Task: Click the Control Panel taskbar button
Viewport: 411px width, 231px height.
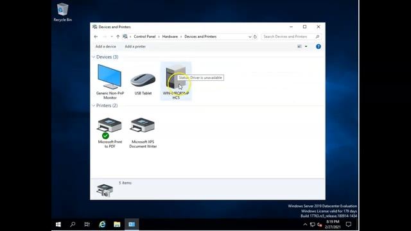Action: [x=132, y=225]
